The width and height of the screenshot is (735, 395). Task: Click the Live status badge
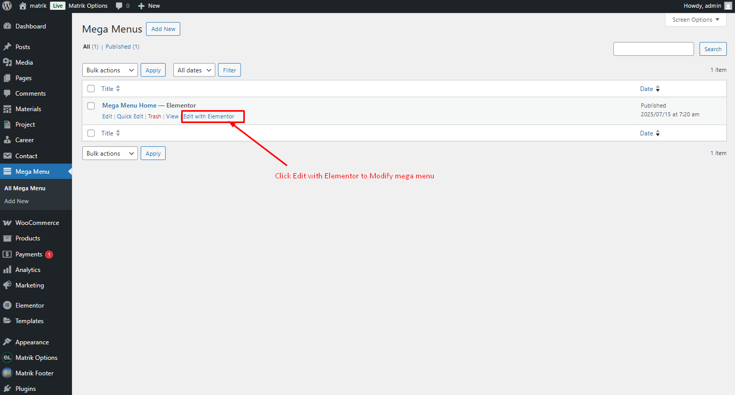pyautogui.click(x=57, y=6)
